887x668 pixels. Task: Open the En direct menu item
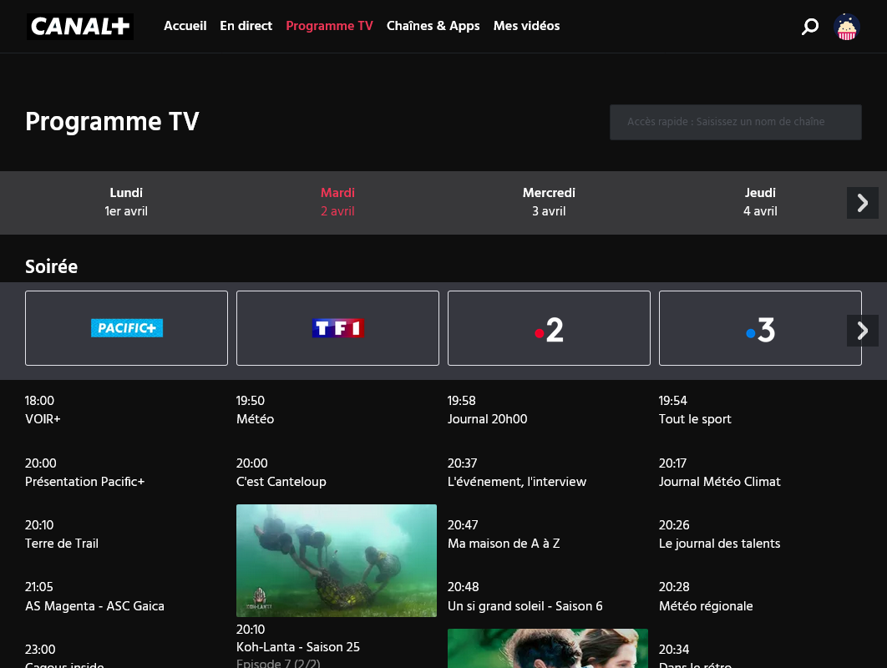click(246, 26)
